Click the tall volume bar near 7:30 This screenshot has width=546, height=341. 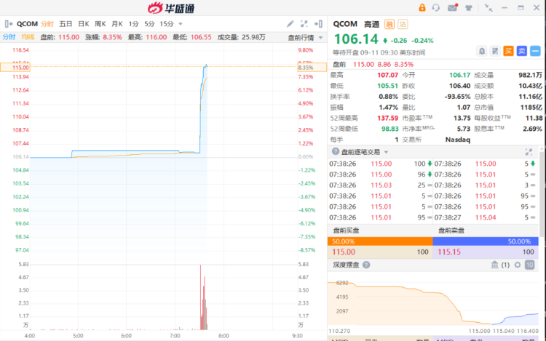tap(201, 297)
